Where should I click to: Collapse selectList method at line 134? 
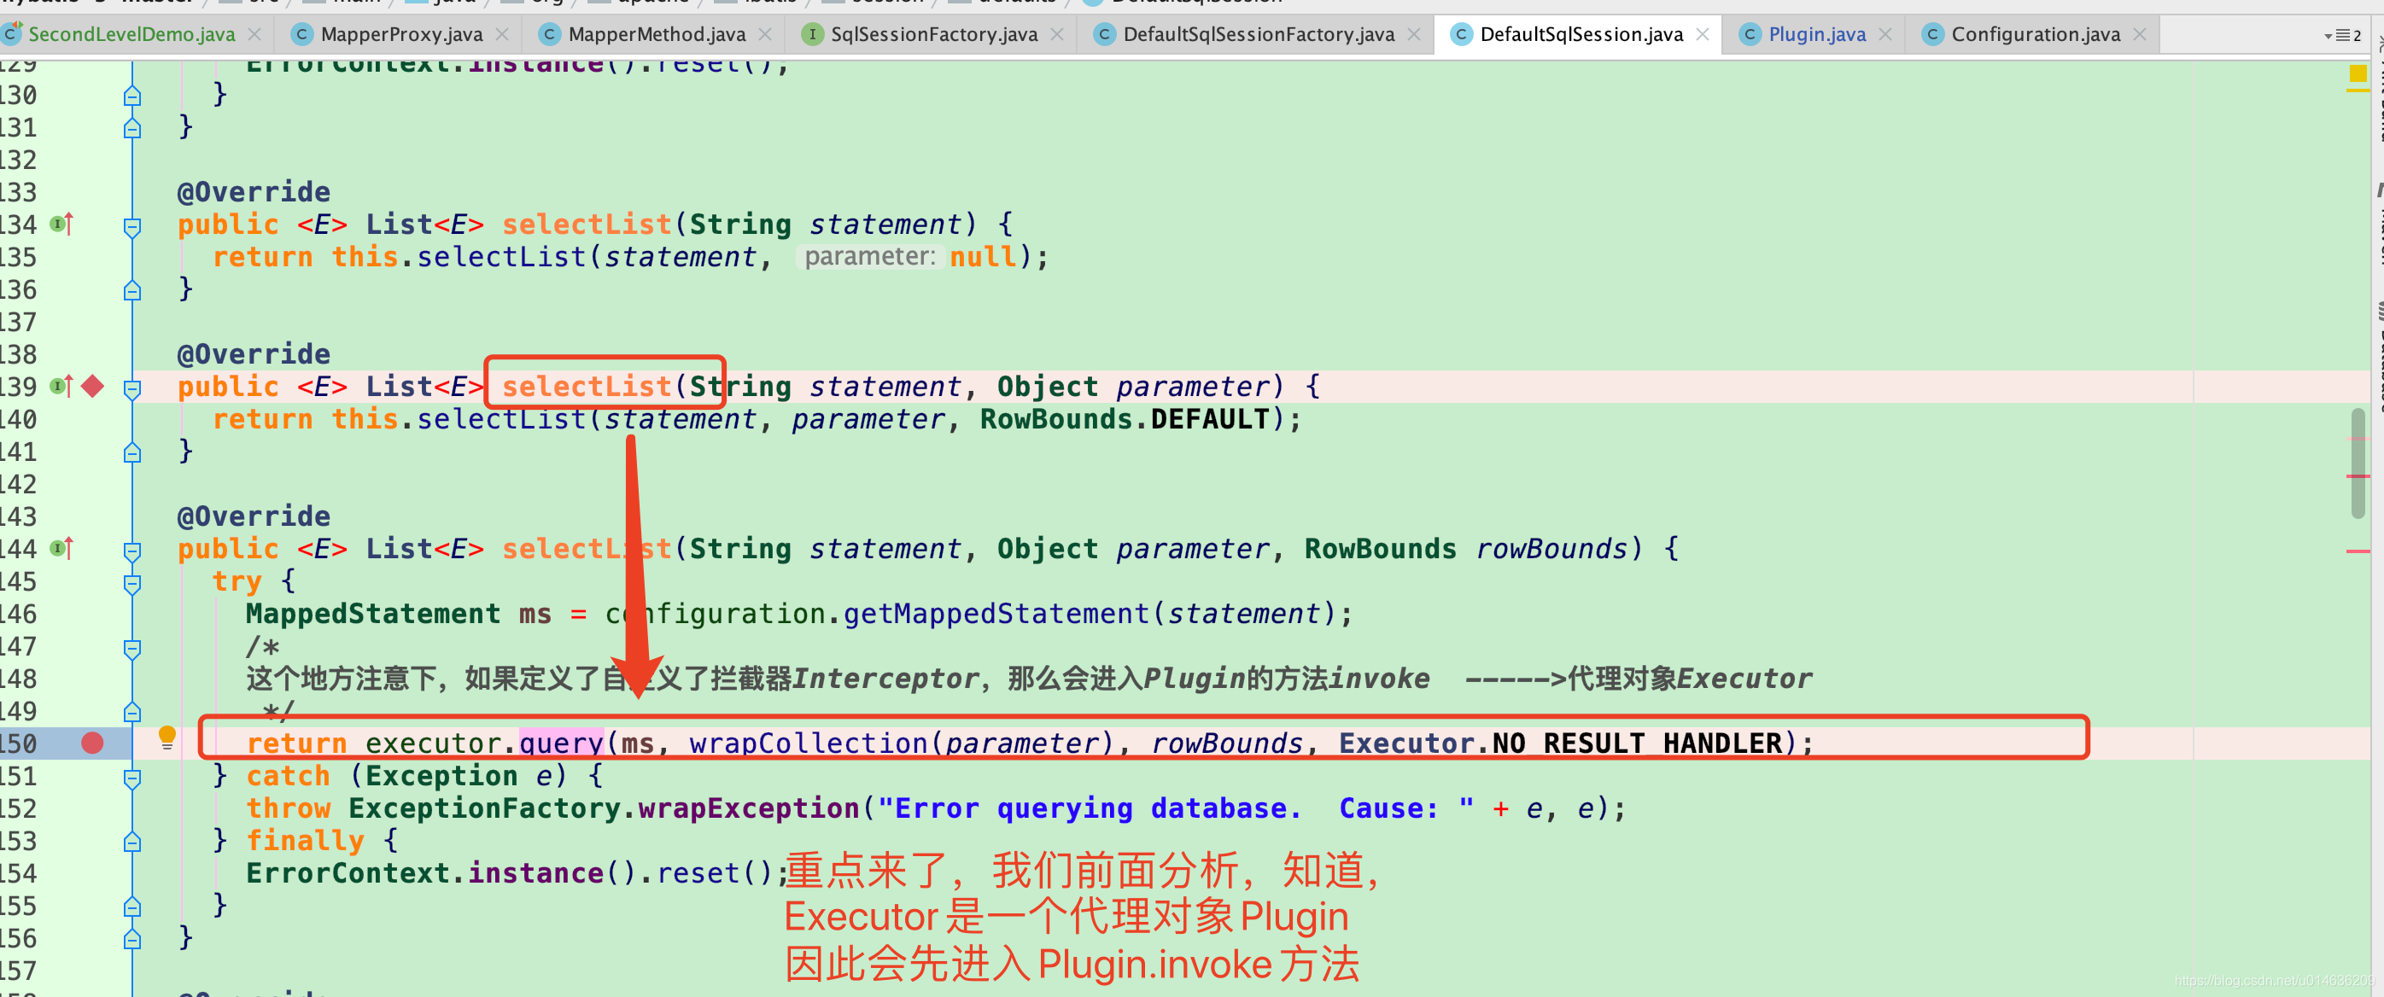pyautogui.click(x=132, y=226)
